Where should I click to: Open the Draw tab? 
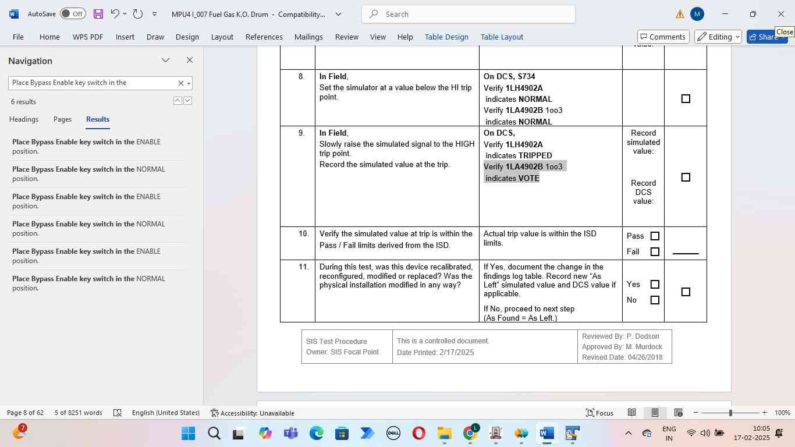pos(155,37)
